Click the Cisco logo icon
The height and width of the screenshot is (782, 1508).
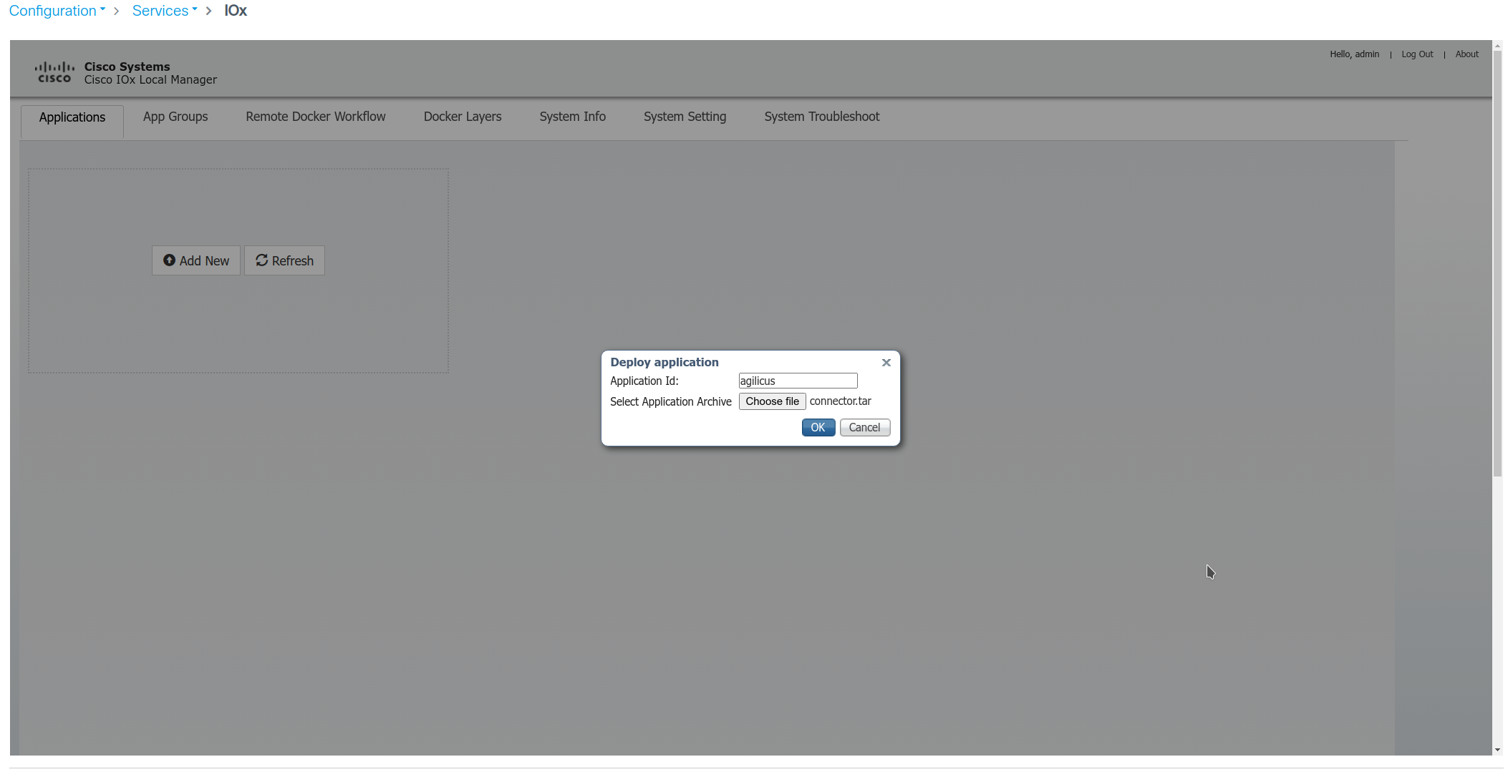click(54, 72)
